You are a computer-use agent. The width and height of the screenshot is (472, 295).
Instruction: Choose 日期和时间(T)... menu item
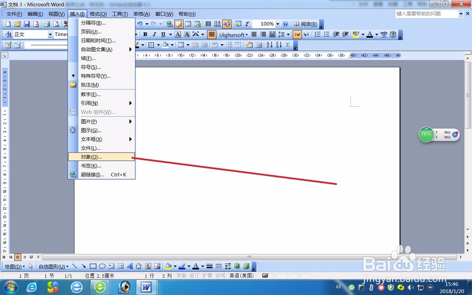coord(102,41)
